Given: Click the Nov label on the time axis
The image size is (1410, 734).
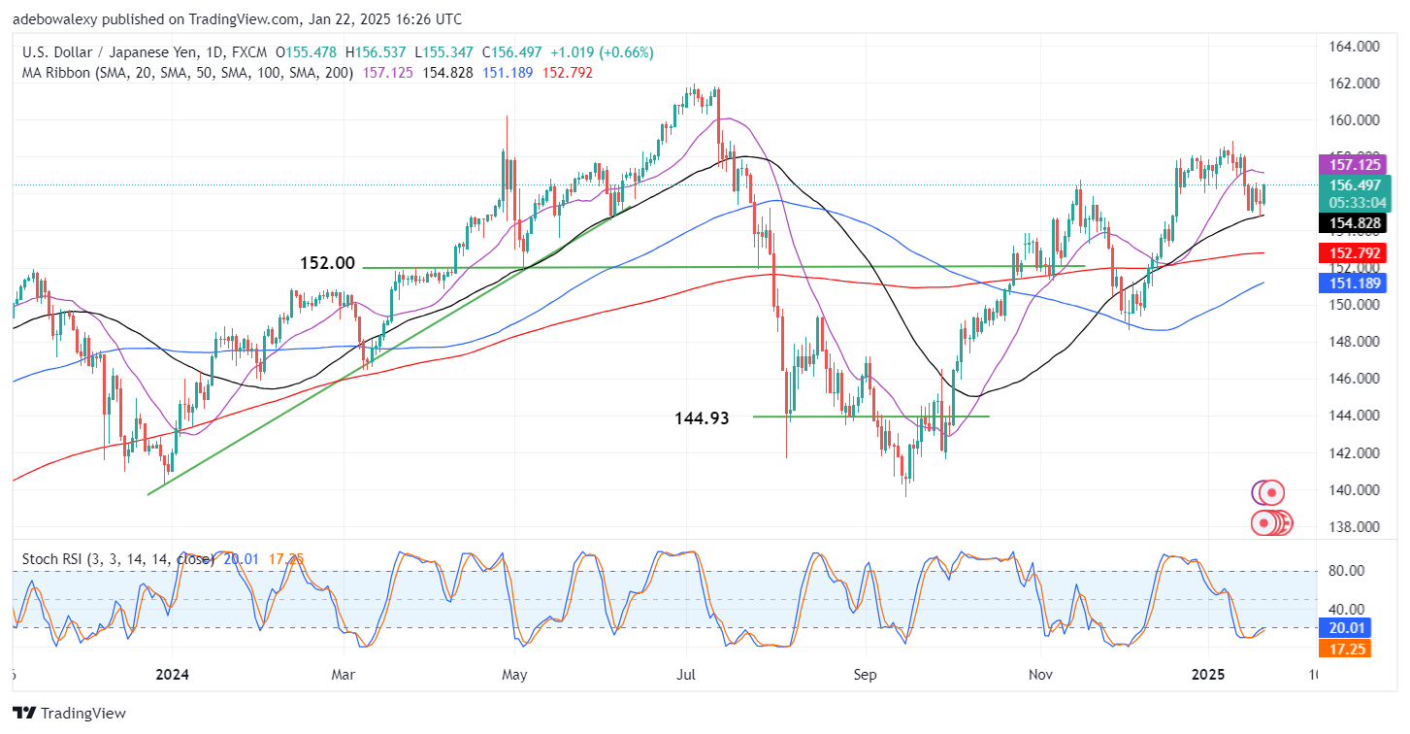Looking at the screenshot, I should tap(1041, 674).
